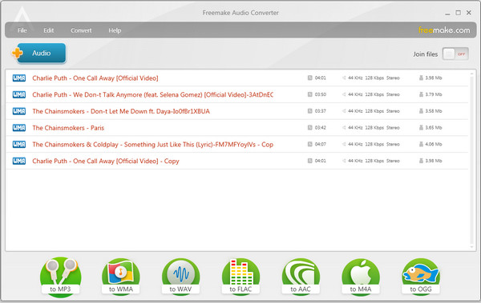This screenshot has width=481, height=303.
Task: Click the 4.06 Mb file size
Action: [x=434, y=144]
